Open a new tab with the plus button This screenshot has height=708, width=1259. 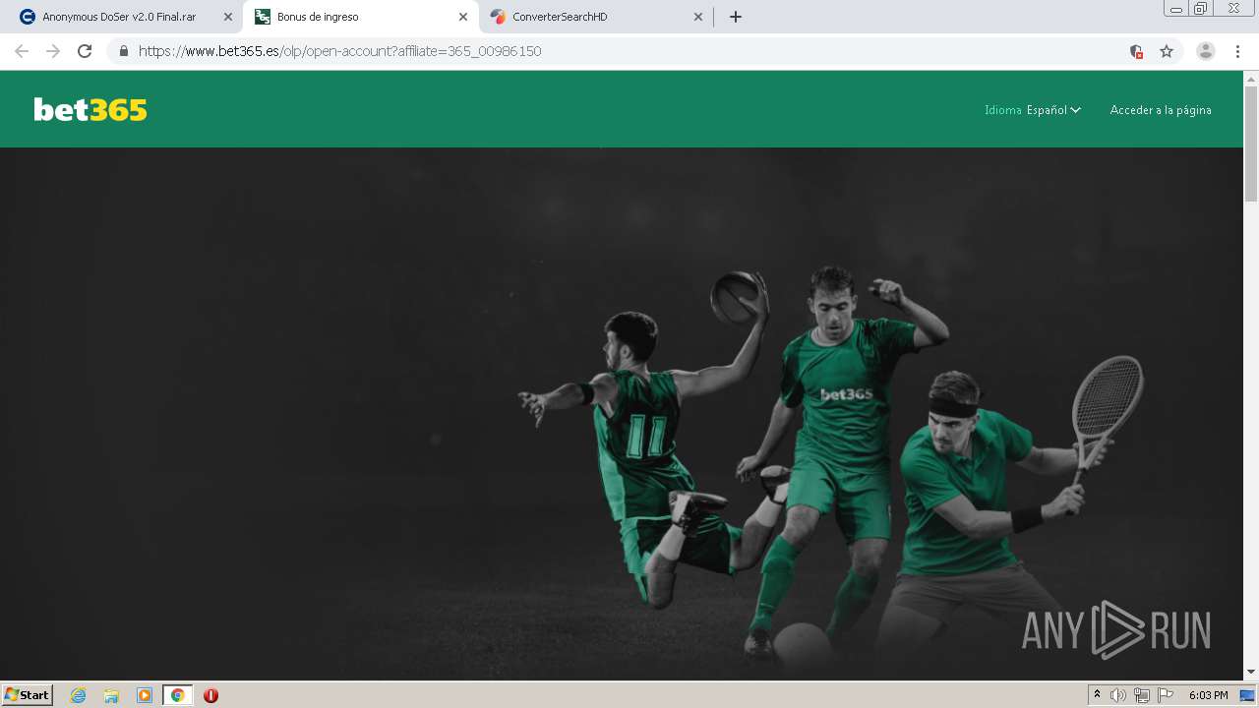pos(735,17)
